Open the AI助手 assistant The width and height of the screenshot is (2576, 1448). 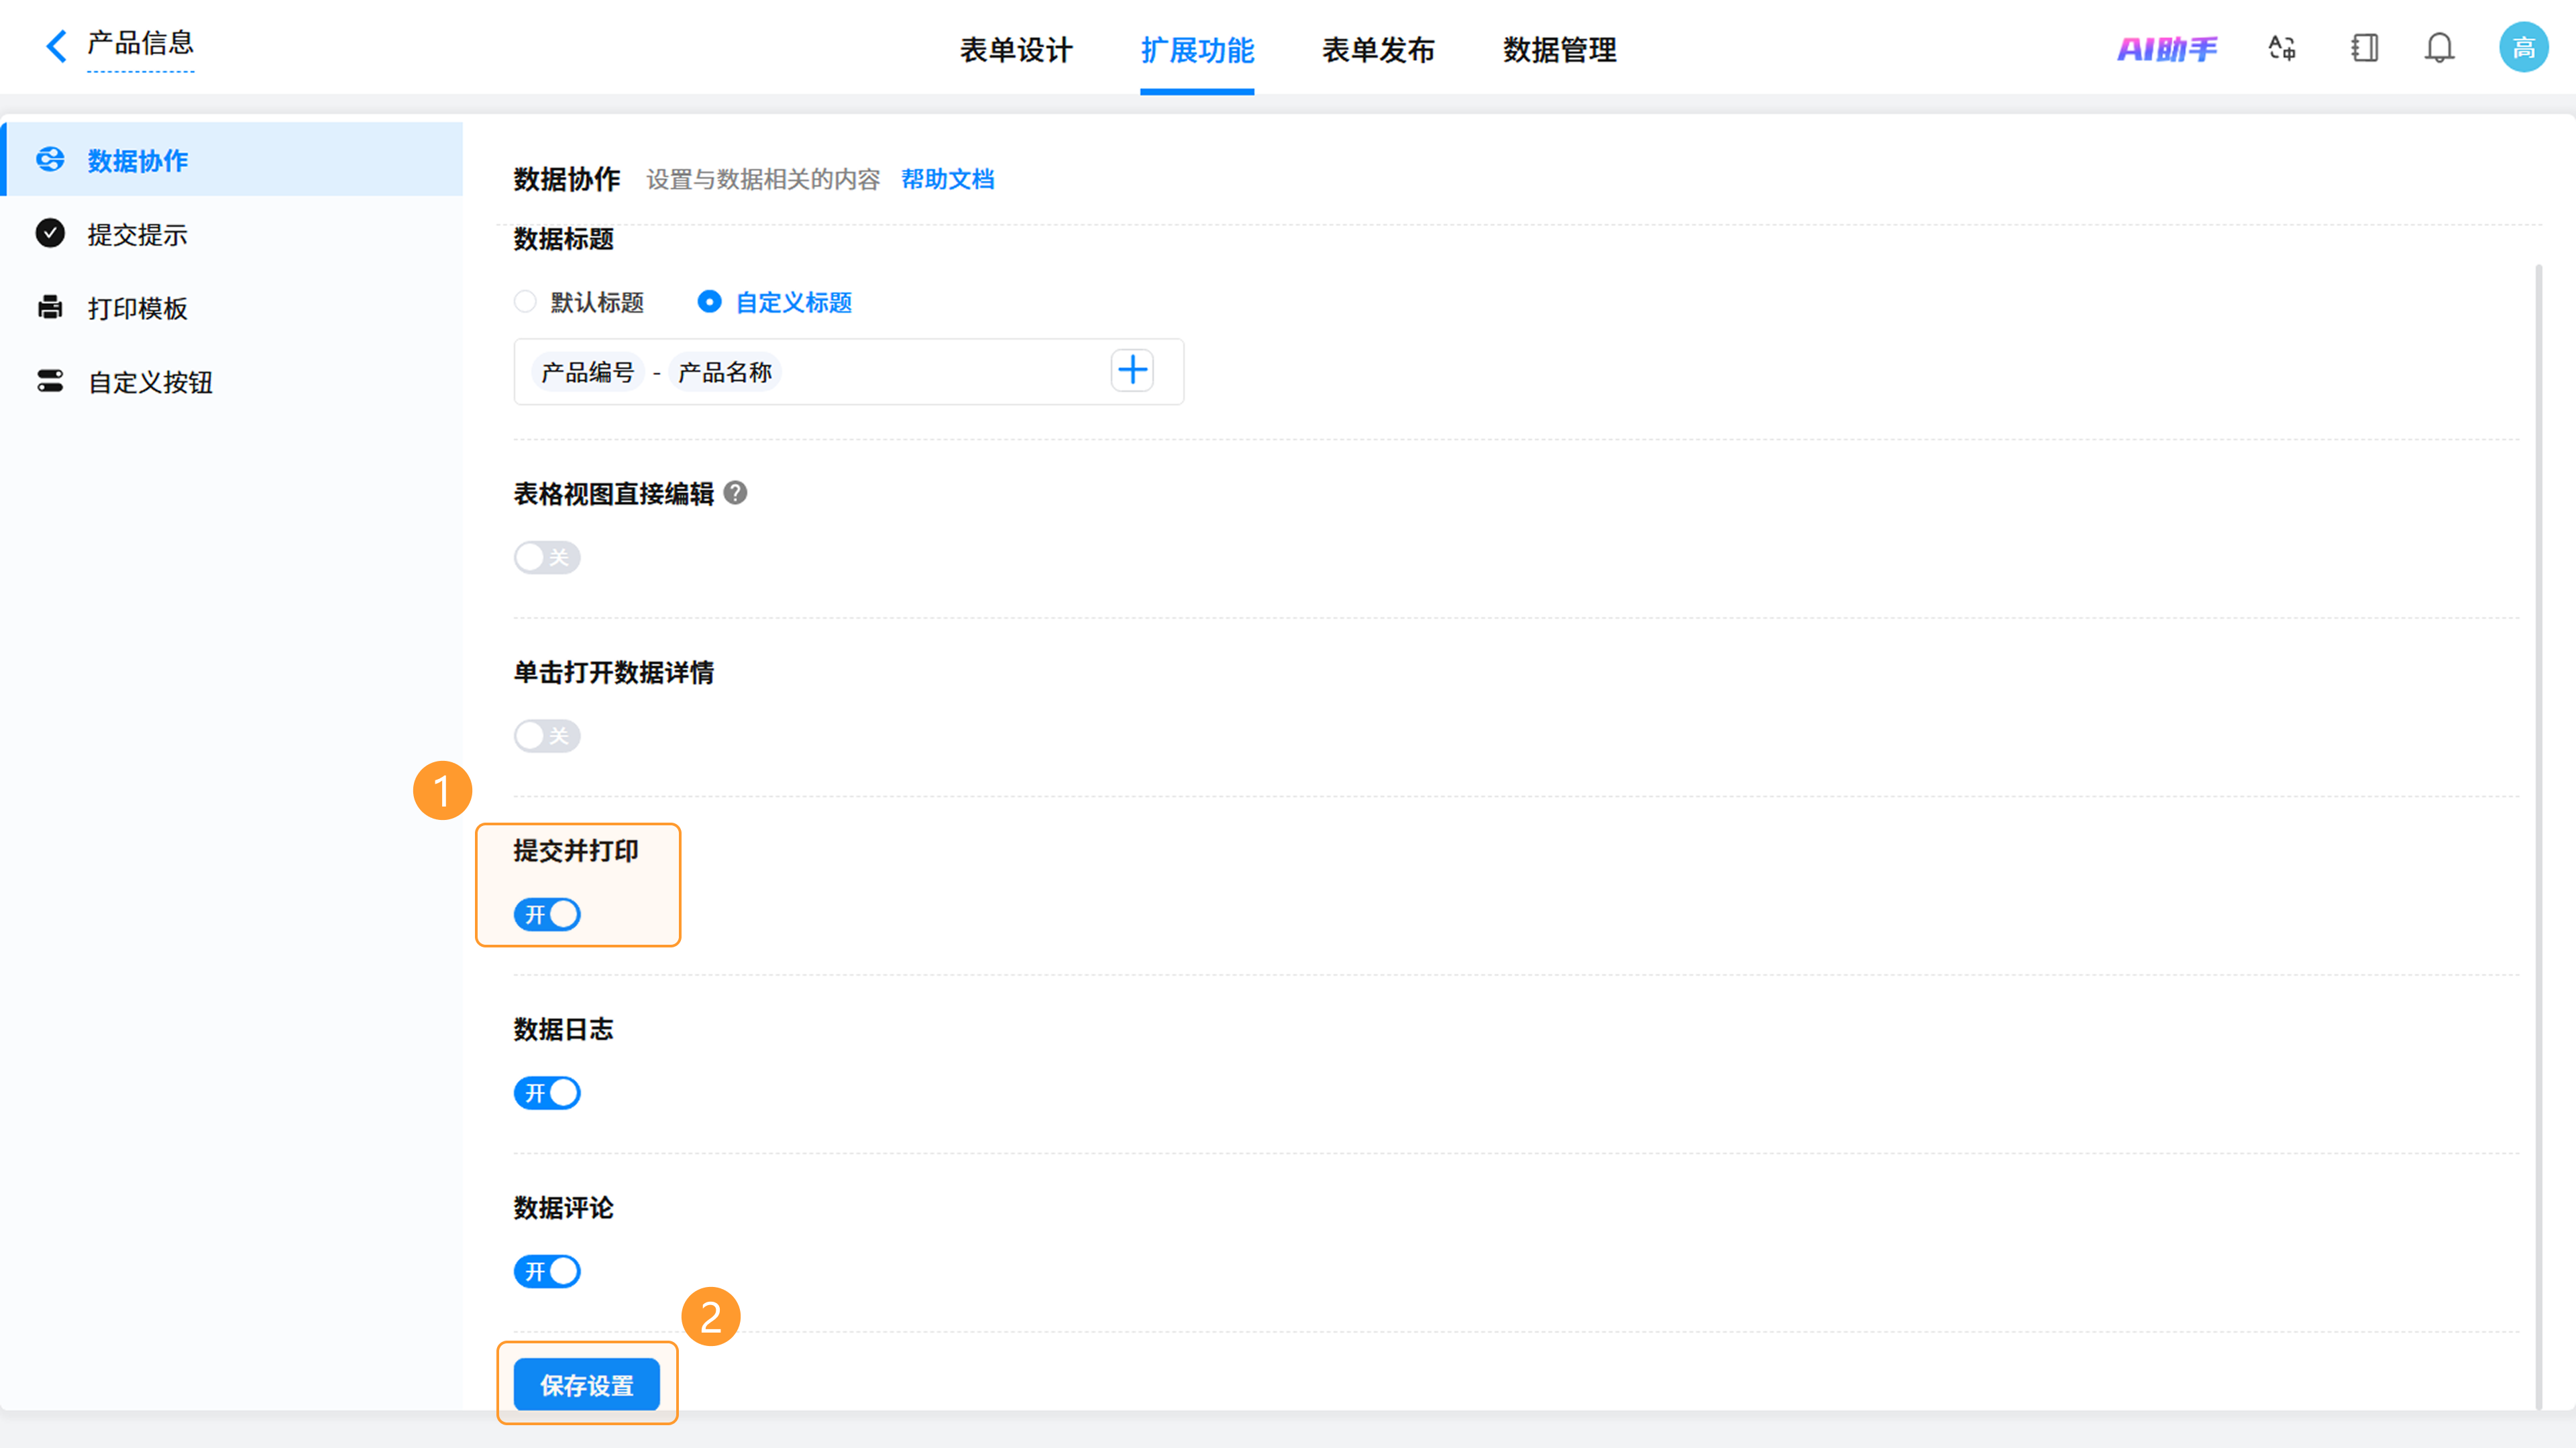(x=2167, y=48)
